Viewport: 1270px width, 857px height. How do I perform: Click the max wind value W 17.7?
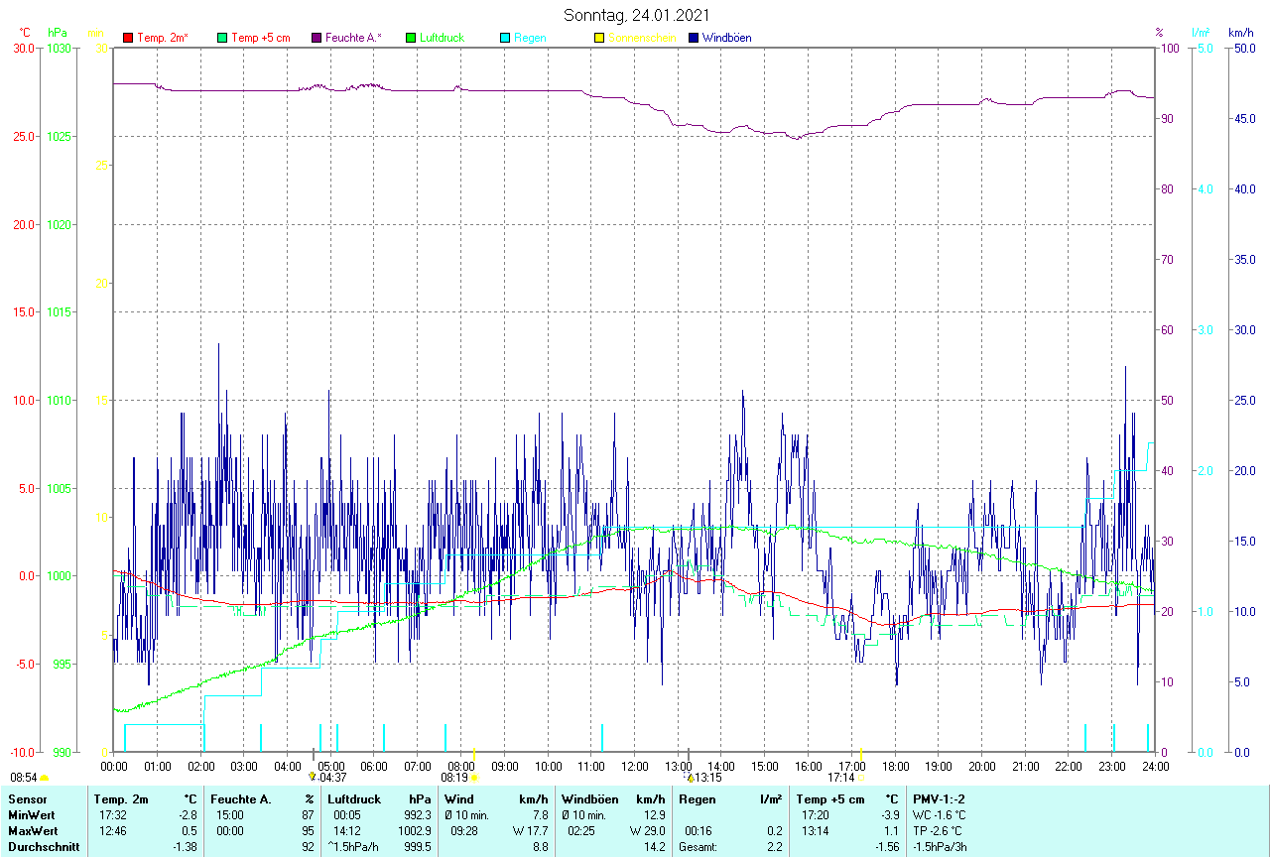click(530, 830)
